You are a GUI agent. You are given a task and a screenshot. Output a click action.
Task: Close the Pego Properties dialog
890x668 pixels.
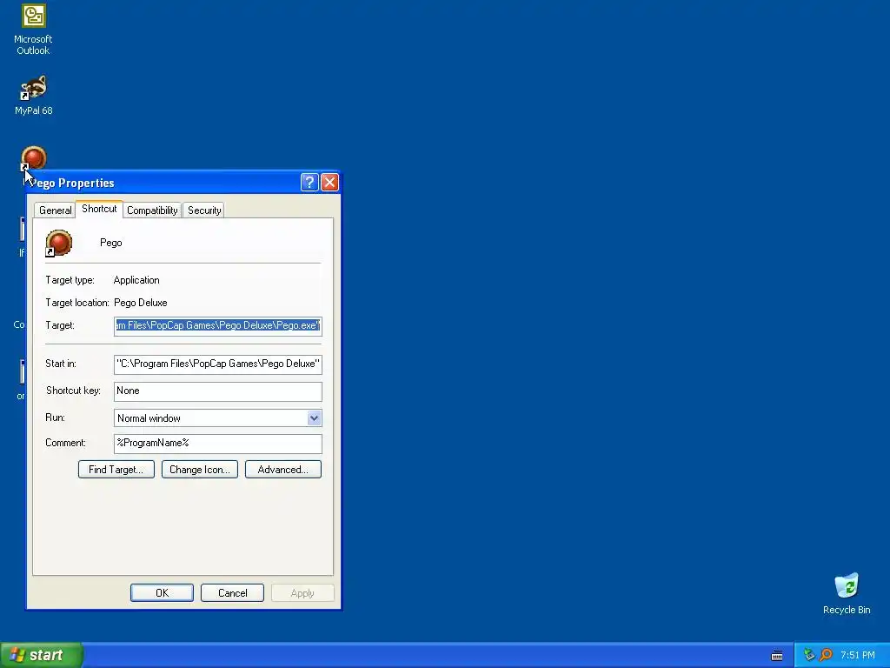(x=329, y=183)
